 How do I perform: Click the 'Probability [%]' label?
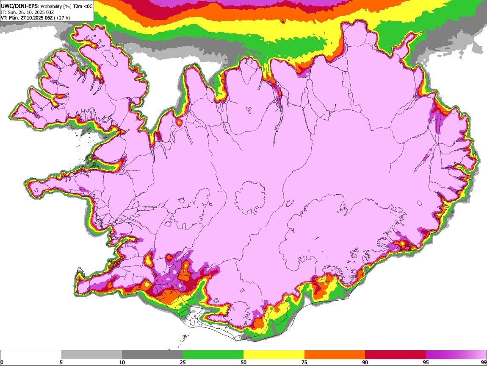[56, 6]
